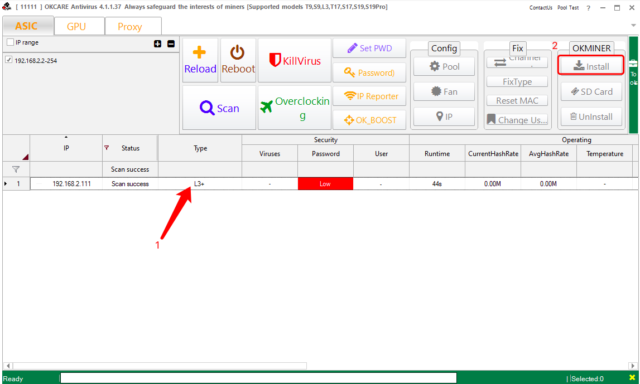Open the ContactUs link
The width and height of the screenshot is (640, 384).
540,8
